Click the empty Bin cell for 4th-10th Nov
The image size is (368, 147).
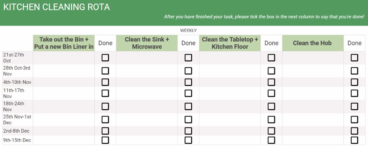pyautogui.click(x=64, y=82)
